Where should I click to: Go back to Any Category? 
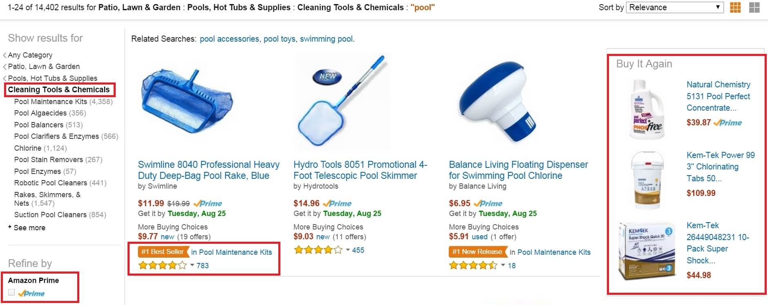(x=30, y=55)
